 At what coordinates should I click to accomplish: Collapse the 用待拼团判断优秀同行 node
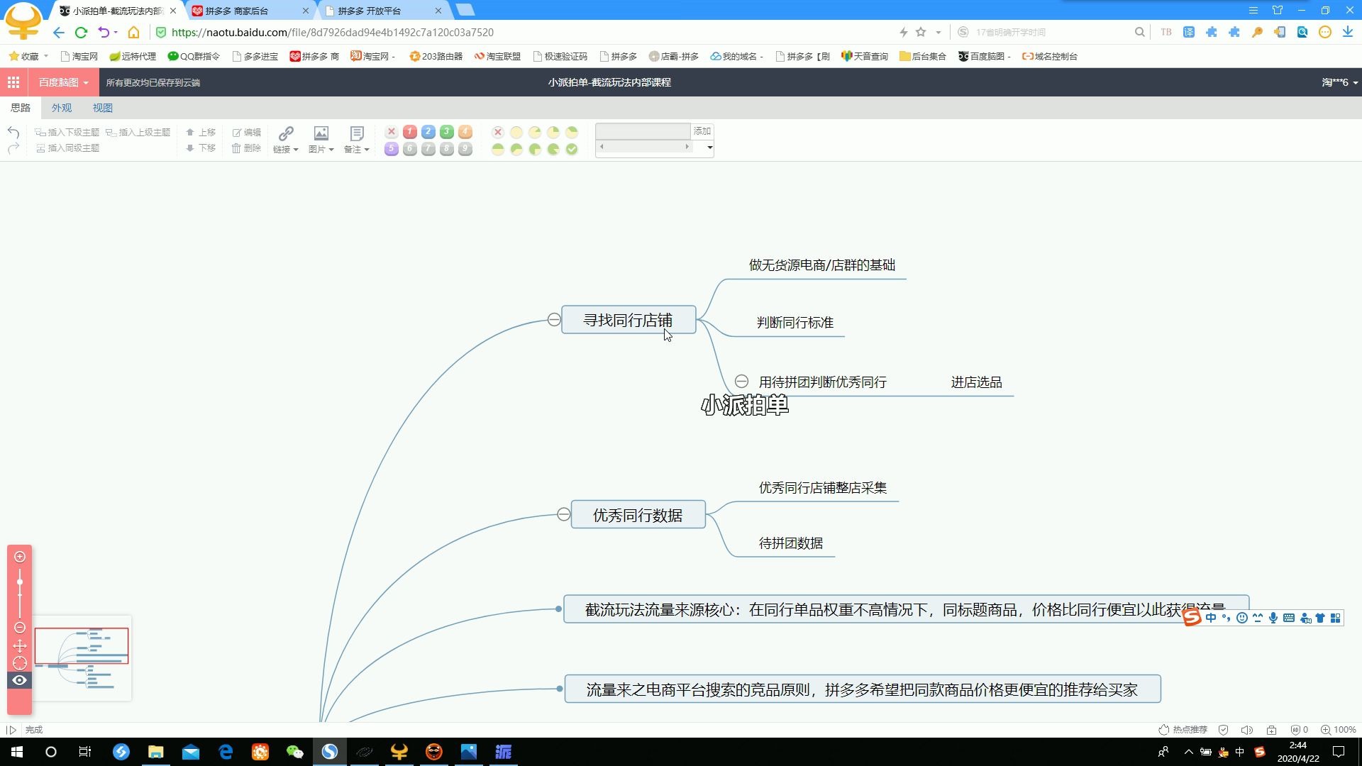click(x=741, y=382)
